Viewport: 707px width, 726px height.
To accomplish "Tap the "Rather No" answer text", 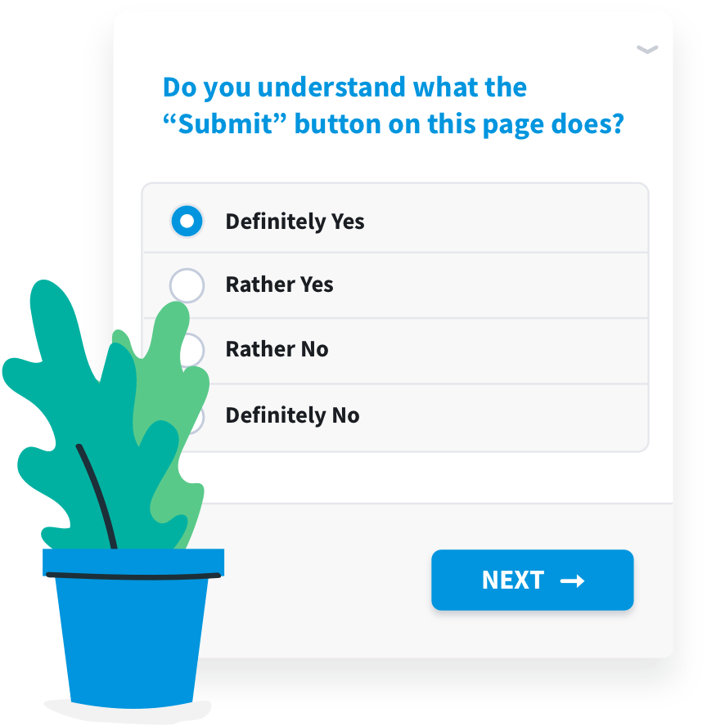I will pyautogui.click(x=277, y=349).
